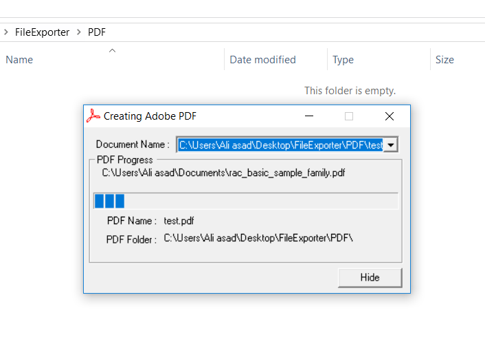Click the disabled maximize box of the dialog
Screen dimensions: 485x359
349,116
